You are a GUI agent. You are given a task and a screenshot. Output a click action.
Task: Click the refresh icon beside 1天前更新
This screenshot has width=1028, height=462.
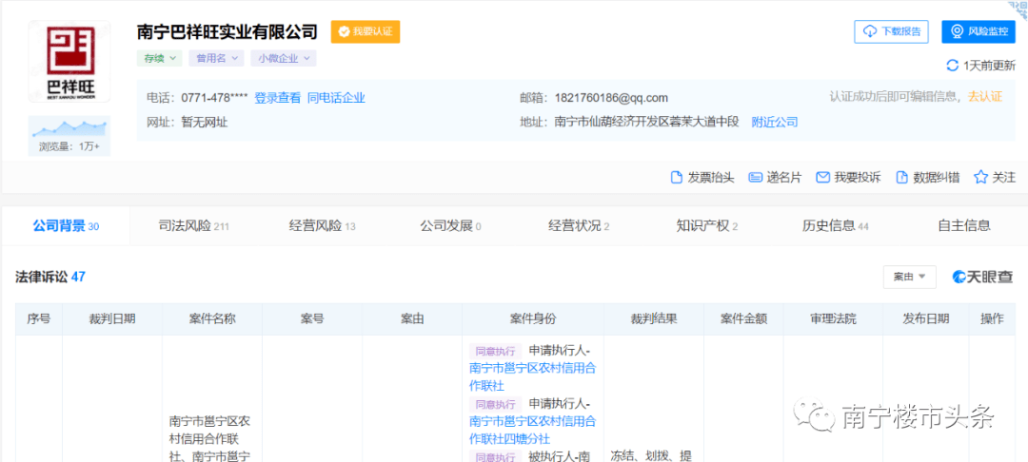coord(952,66)
